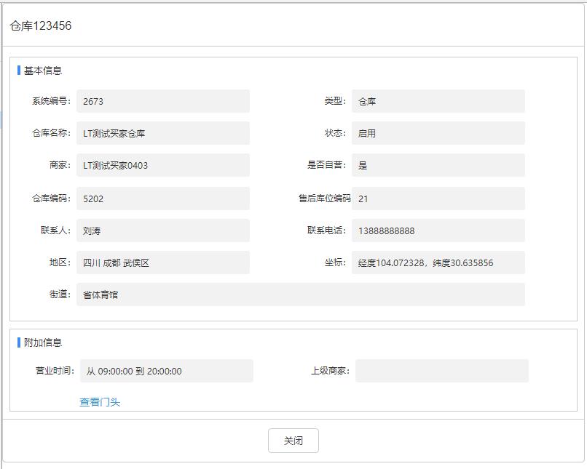Image resolution: width=587 pixels, height=469 pixels.
Task: Click the empty 上级商家 field
Action: pyautogui.click(x=441, y=371)
